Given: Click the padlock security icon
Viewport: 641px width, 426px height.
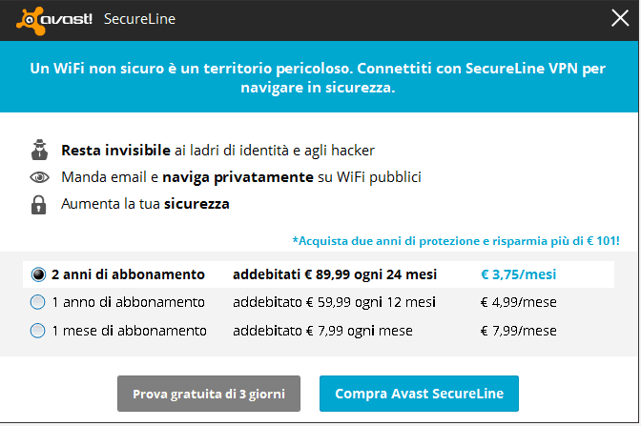Looking at the screenshot, I should (39, 205).
